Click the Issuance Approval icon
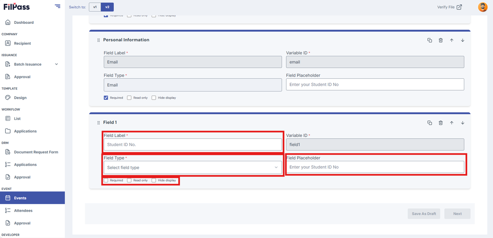The width and height of the screenshot is (493, 238). point(8,77)
